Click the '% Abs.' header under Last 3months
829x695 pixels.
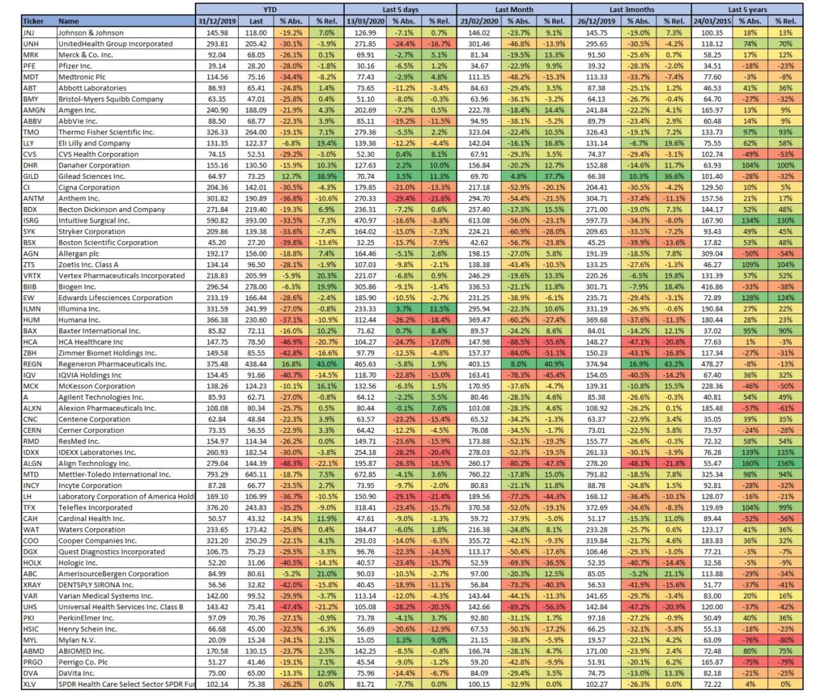pos(639,21)
